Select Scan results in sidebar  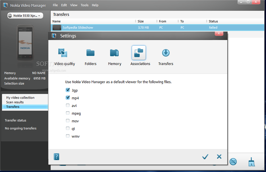[x=15, y=102]
